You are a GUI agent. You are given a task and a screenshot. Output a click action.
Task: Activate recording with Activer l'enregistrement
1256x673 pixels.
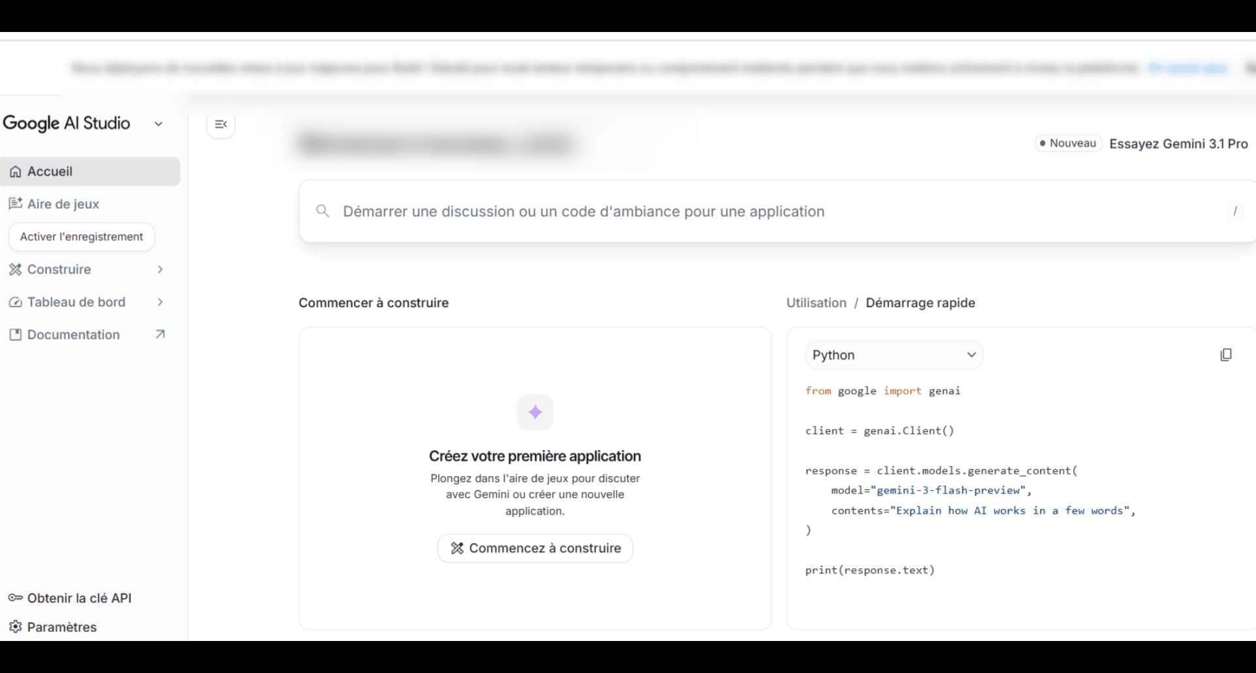coord(81,237)
